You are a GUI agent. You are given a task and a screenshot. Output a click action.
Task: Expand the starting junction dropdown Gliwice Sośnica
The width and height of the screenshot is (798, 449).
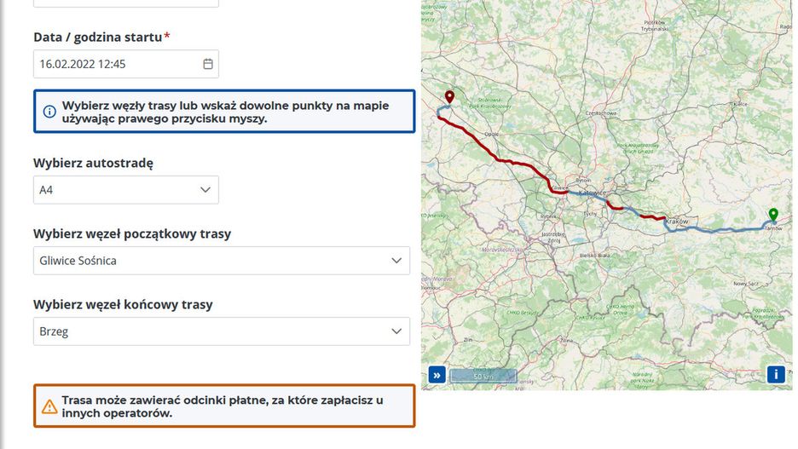[222, 261]
